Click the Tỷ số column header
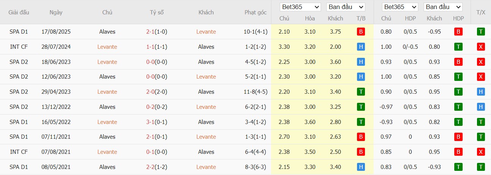Image resolution: width=491 pixels, height=175 pixels. 157,12
